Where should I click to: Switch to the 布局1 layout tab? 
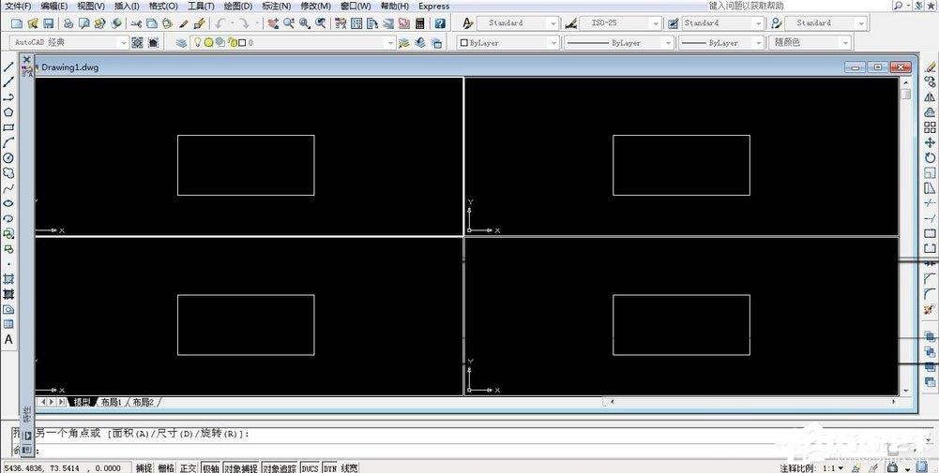coord(112,403)
